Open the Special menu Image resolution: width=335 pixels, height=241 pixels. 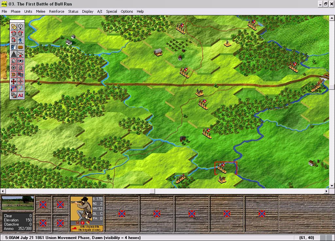(x=112, y=11)
